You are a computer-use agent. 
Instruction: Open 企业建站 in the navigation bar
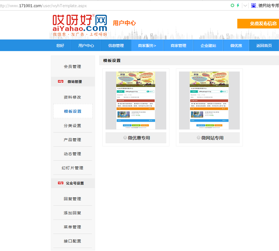tap(208, 46)
